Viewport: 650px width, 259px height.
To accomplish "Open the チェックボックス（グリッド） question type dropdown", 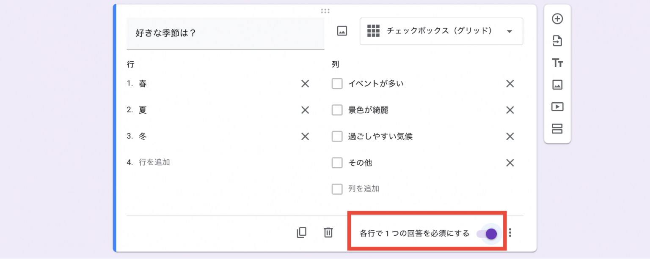I will coord(441,31).
